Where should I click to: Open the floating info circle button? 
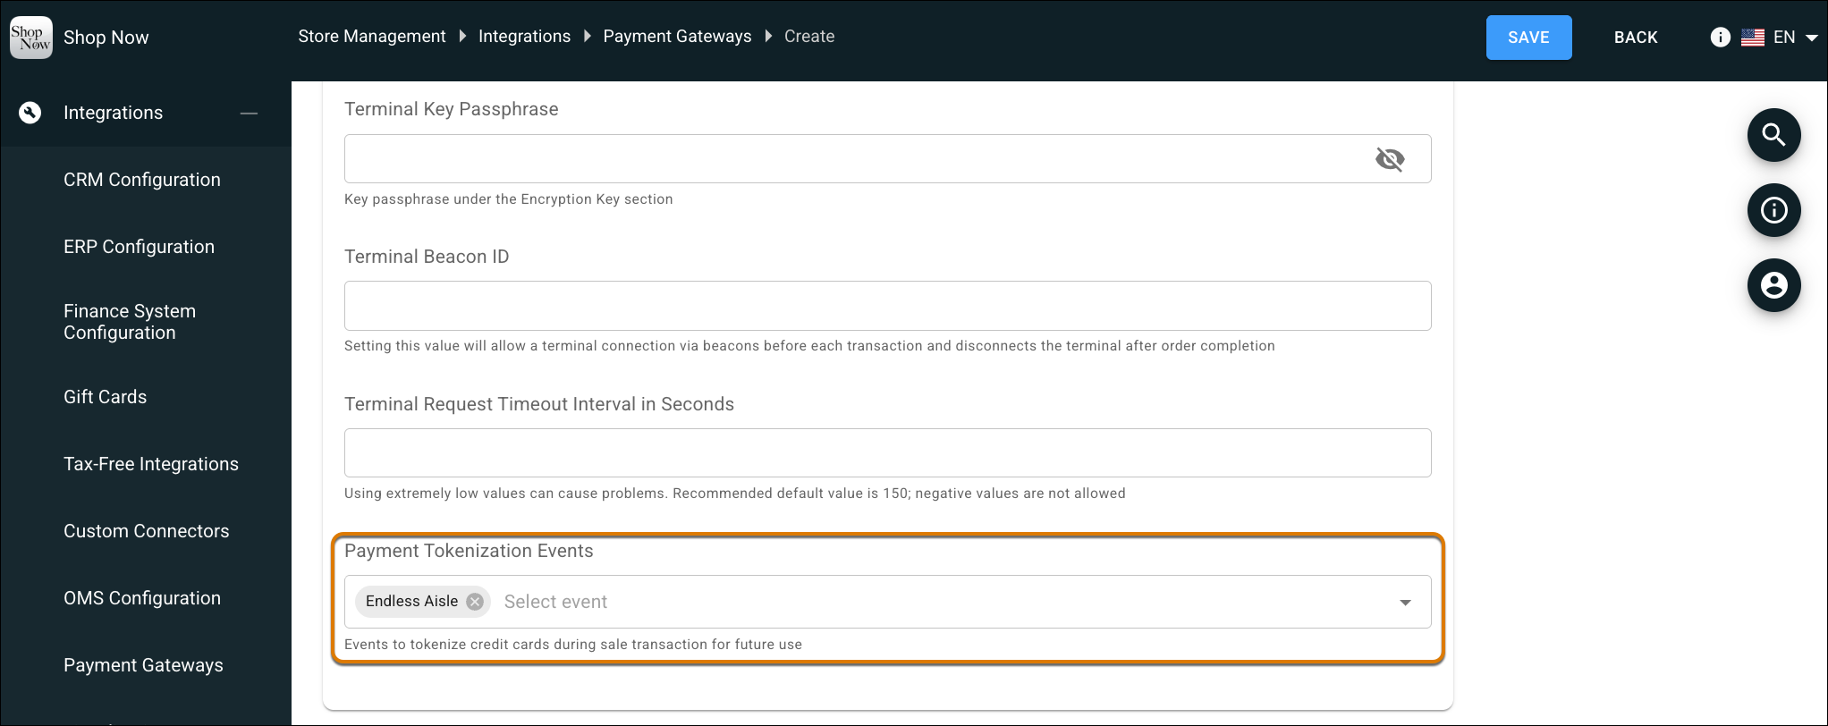pyautogui.click(x=1773, y=210)
